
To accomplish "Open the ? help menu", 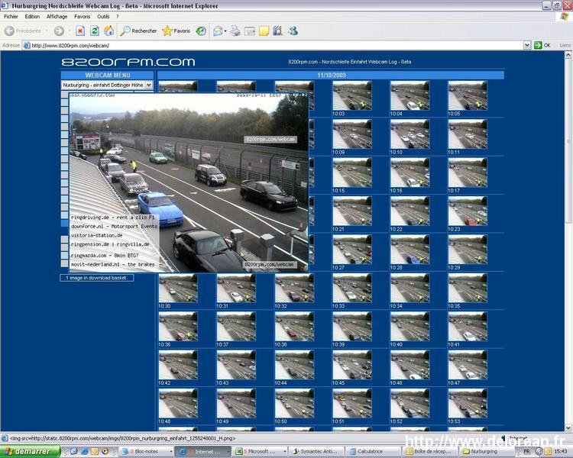I will pyautogui.click(x=118, y=17).
